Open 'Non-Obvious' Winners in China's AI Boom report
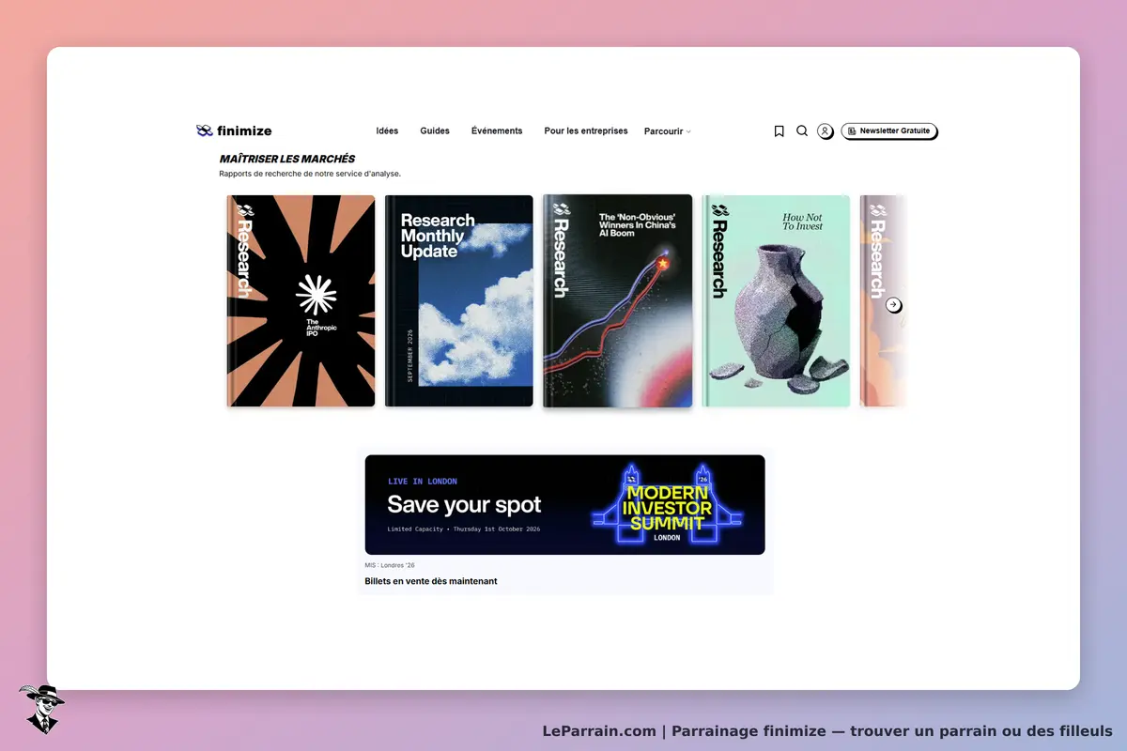The height and width of the screenshot is (751, 1127). coord(618,301)
